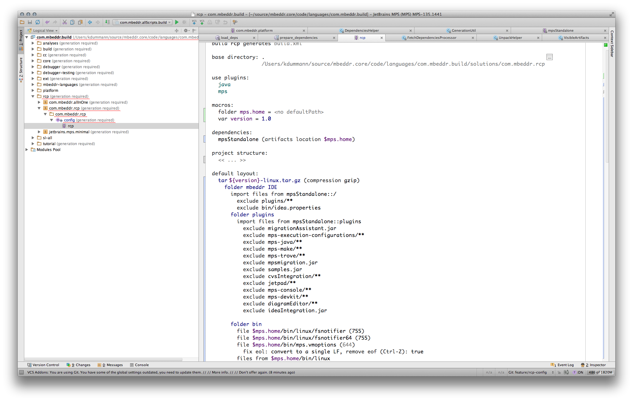
Task: Expand Modules Pool node
Action: (27, 150)
